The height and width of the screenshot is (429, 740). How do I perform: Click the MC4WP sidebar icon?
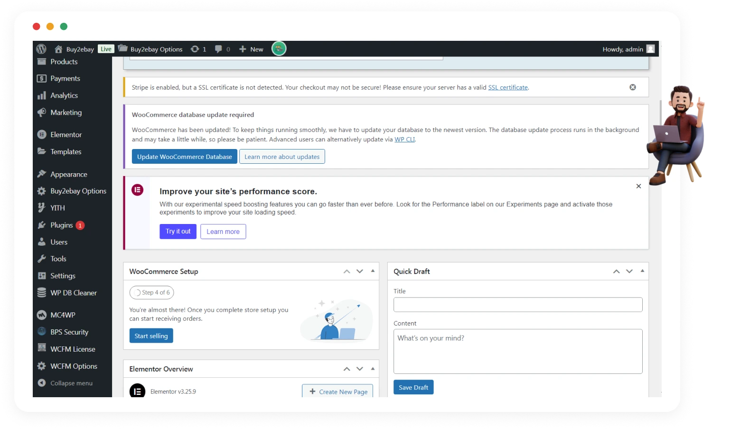click(42, 315)
